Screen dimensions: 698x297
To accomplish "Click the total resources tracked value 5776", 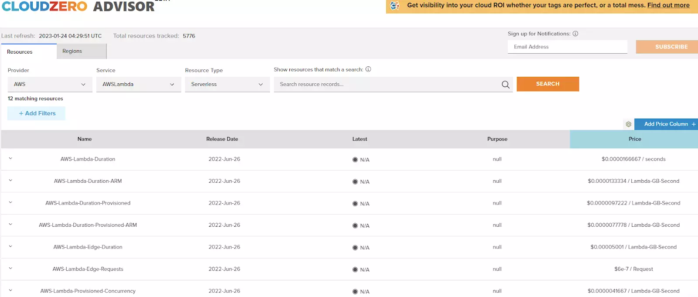I will point(189,36).
